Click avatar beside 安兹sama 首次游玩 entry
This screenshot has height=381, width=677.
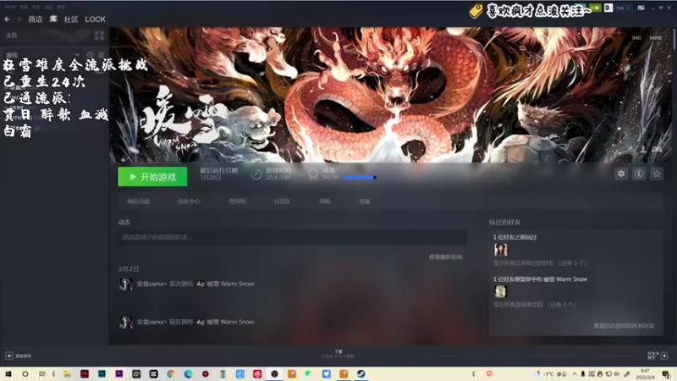point(125,284)
